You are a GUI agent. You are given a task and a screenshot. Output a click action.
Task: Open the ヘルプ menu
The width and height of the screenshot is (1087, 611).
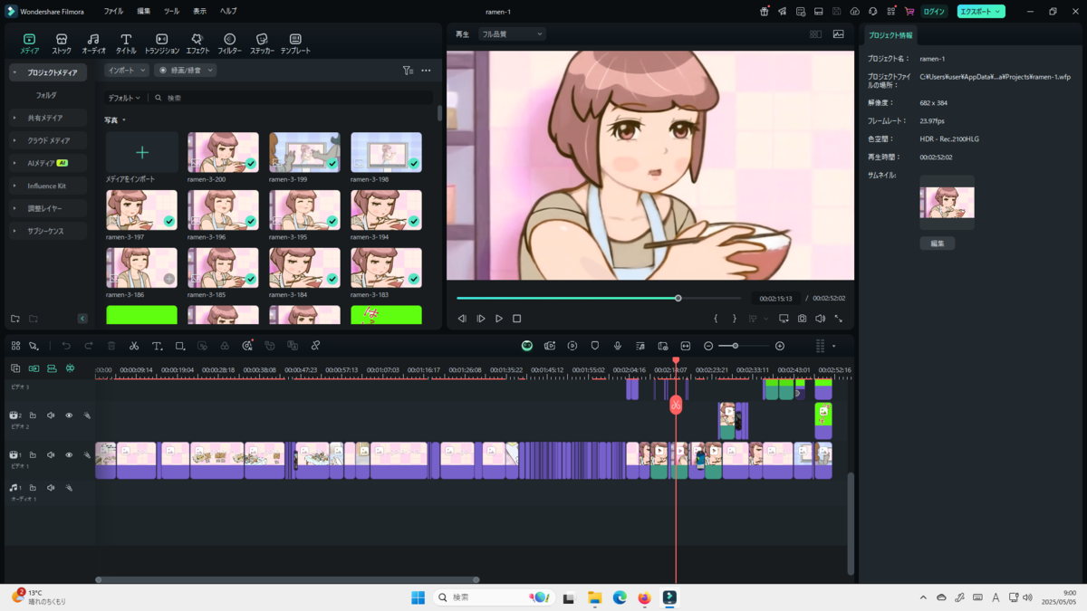228,12
